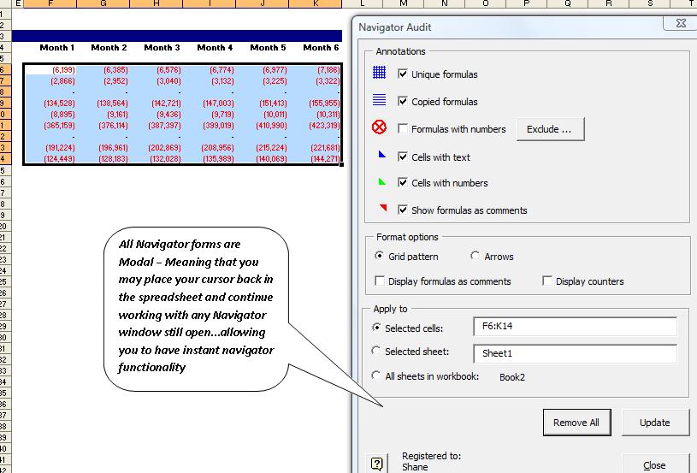Select the Arrows format radio button

tap(475, 256)
